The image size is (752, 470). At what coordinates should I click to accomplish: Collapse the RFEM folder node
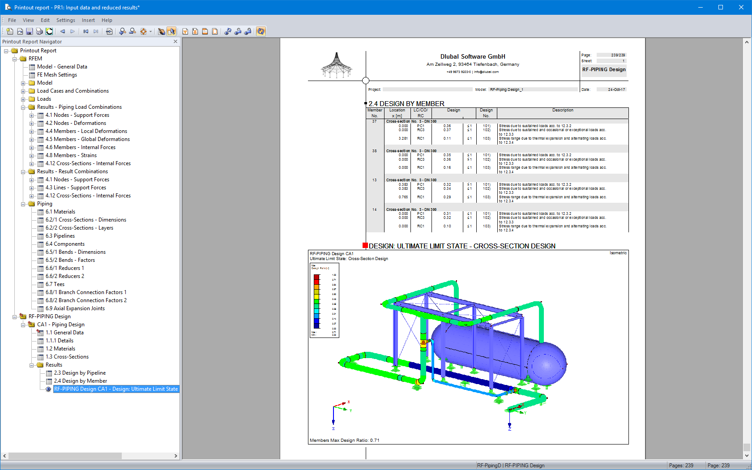click(x=15, y=59)
